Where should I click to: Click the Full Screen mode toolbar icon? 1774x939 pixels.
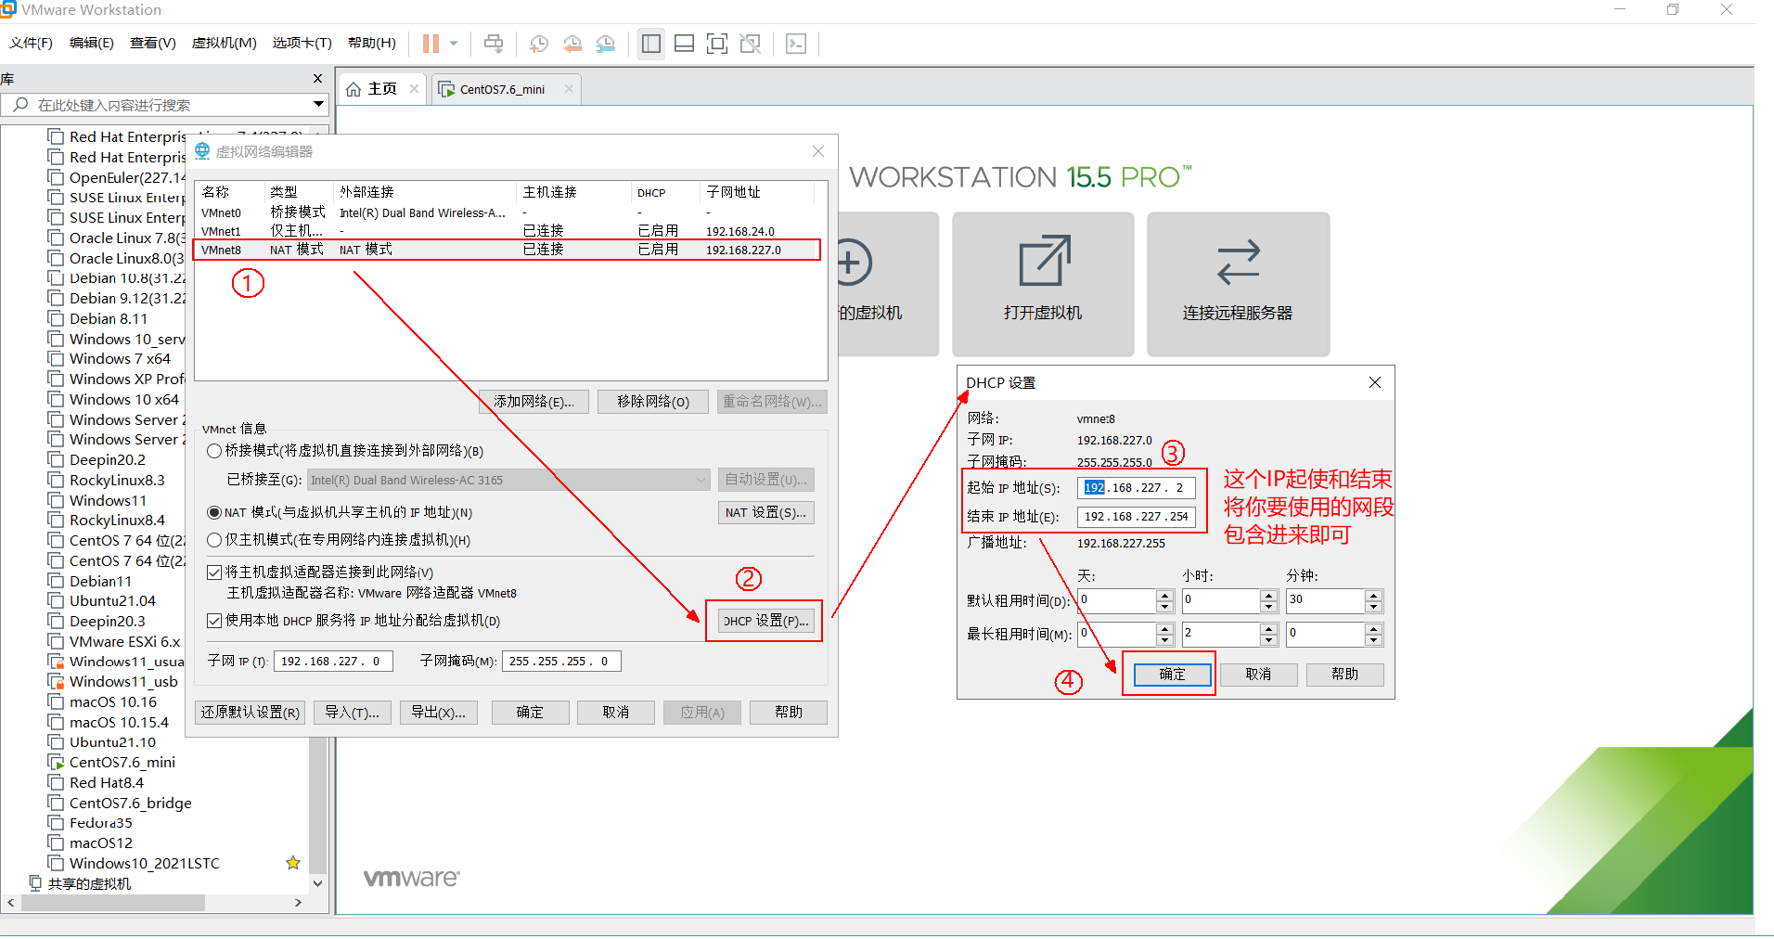coord(717,44)
